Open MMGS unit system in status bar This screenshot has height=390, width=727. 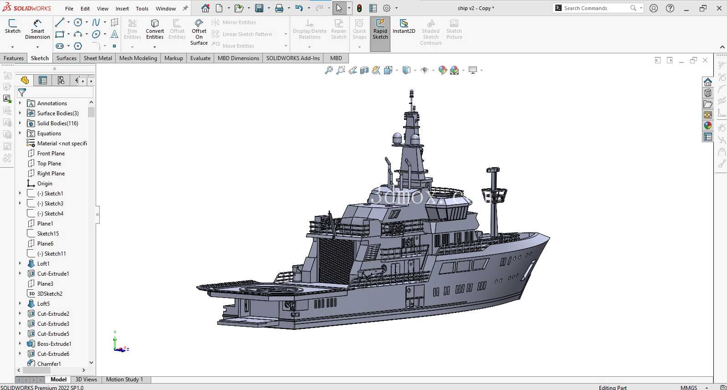(689, 387)
